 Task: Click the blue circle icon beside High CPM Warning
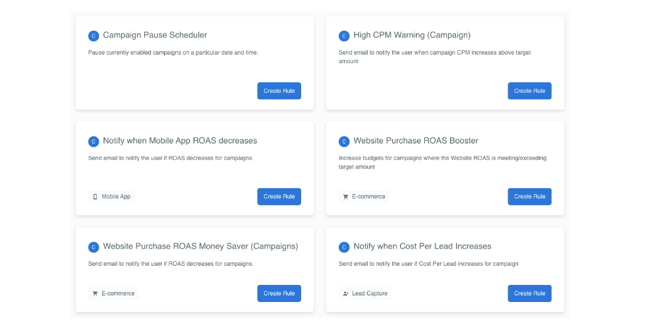point(344,36)
